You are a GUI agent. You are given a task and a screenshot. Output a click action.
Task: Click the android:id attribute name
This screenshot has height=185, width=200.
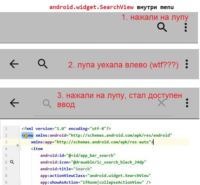(x=52, y=155)
